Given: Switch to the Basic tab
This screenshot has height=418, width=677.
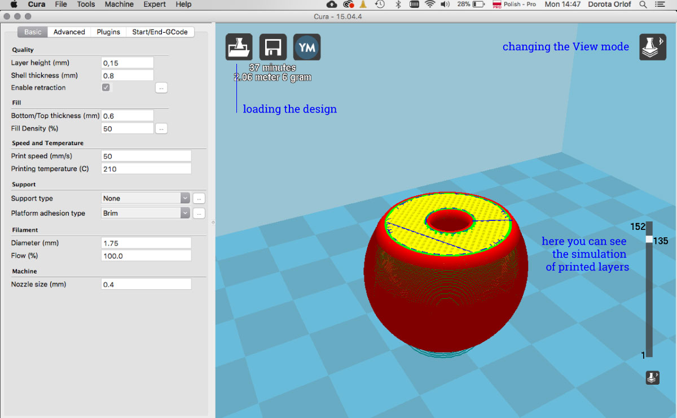Looking at the screenshot, I should click(x=33, y=32).
